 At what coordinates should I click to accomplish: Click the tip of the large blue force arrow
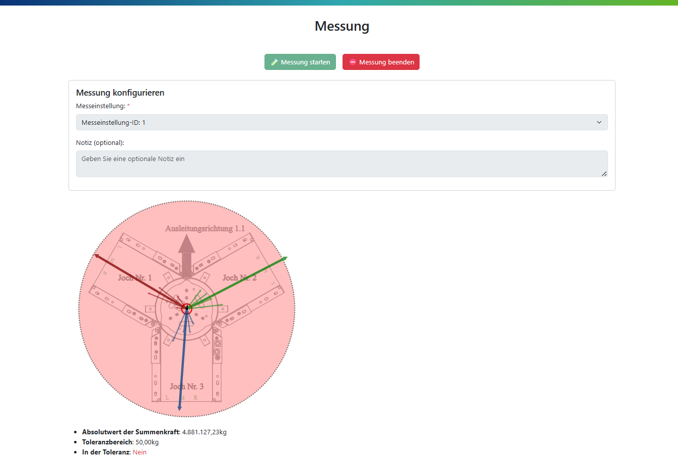click(x=180, y=408)
